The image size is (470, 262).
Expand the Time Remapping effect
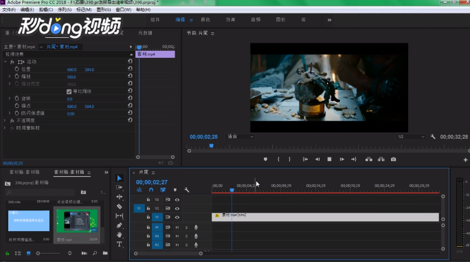click(x=5, y=128)
